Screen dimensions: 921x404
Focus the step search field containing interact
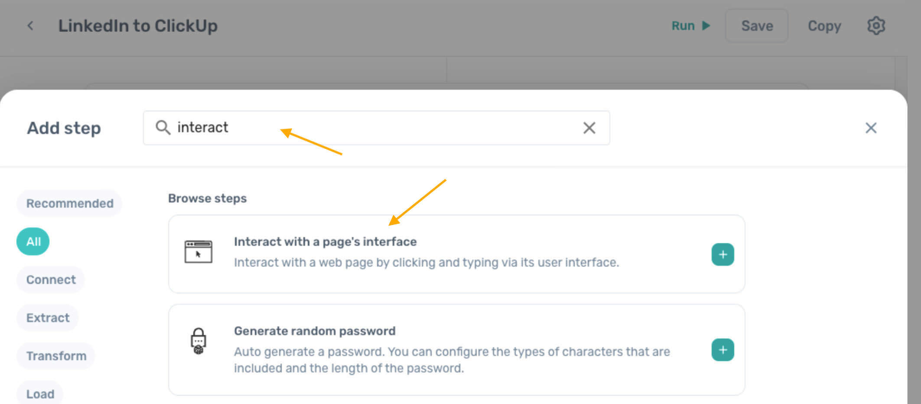[376, 128]
